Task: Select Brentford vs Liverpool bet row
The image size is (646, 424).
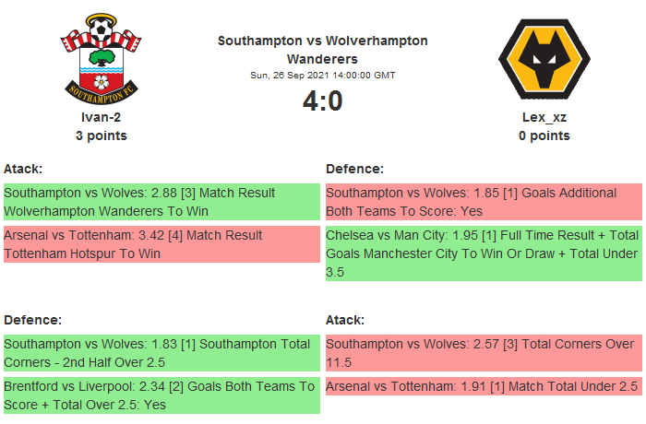Action: point(161,395)
